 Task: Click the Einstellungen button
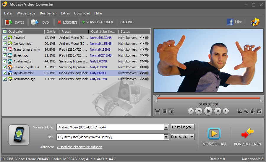(x=182, y=127)
